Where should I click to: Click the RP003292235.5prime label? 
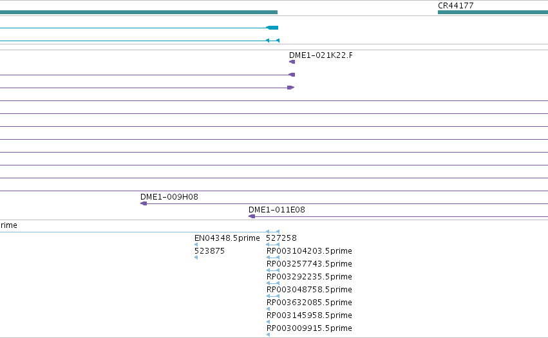point(309,277)
